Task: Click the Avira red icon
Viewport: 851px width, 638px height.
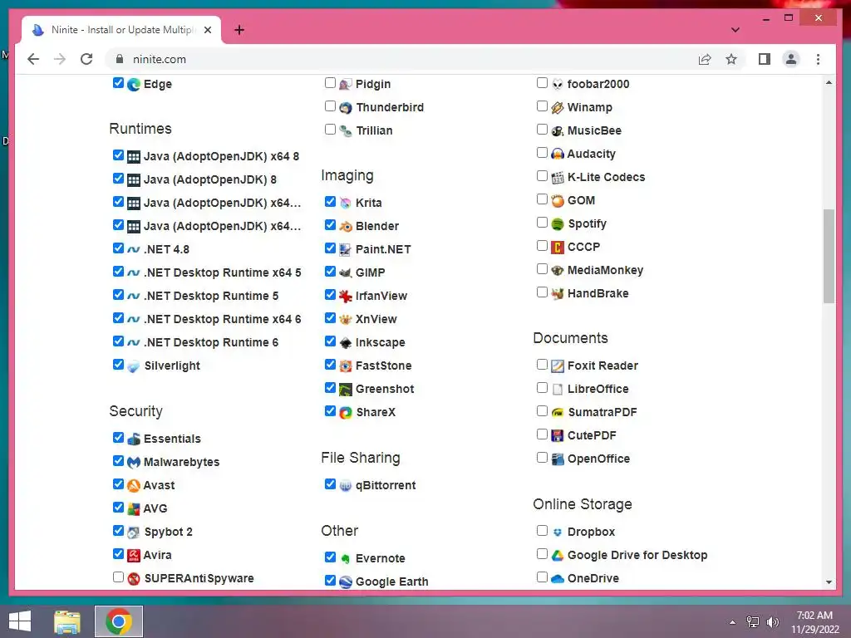Action: (134, 556)
